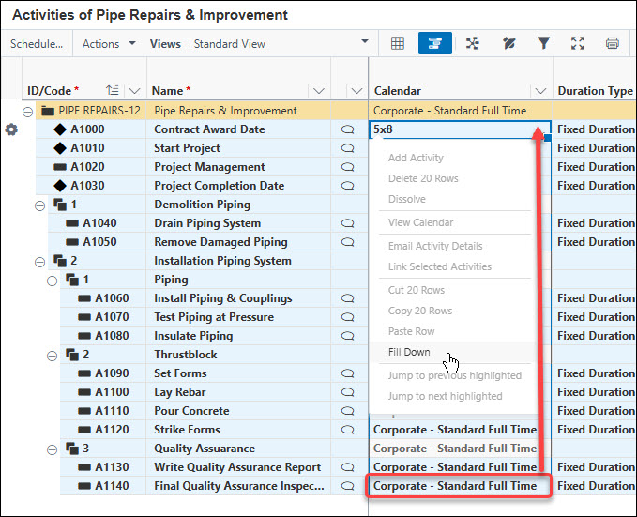Open the Actions menu
Image resolution: width=637 pixels, height=517 pixels.
click(108, 43)
